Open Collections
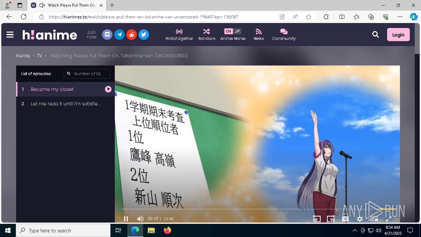Screen dimensions: 421x237 point(371,17)
